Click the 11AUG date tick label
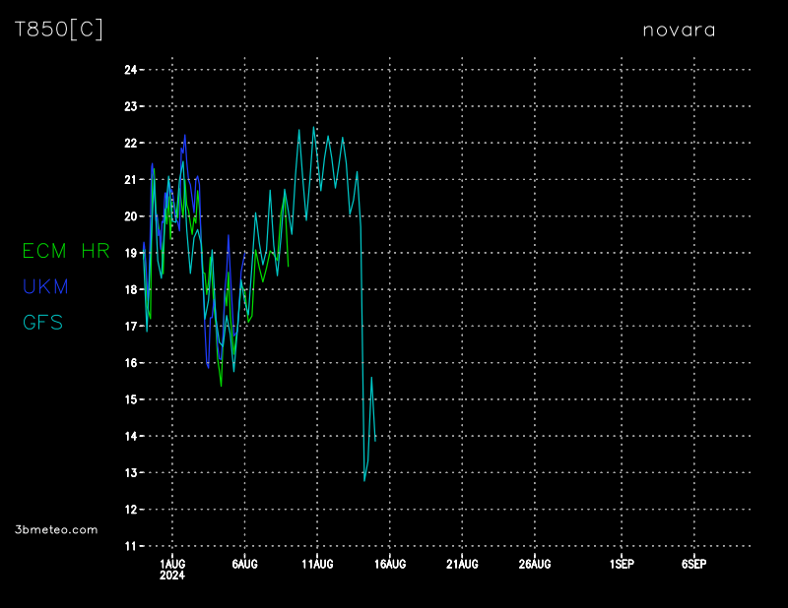 pos(317,564)
